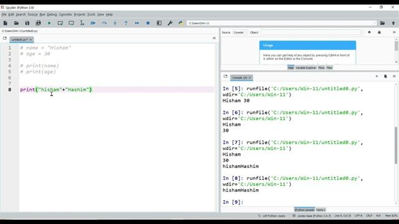
Task: Open the Source Console dropdown
Action: coord(240,32)
